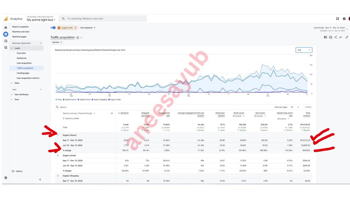The width and height of the screenshot is (350, 197).
Task: Toggle Organic Search series in chart legend
Action: [69, 100]
